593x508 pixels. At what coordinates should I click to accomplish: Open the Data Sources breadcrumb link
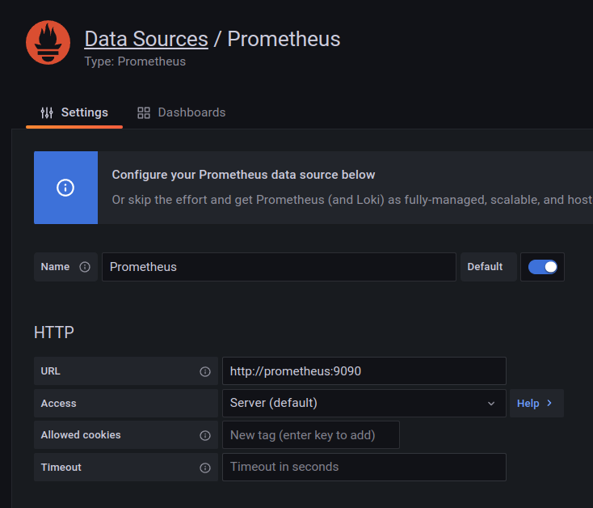click(x=146, y=39)
